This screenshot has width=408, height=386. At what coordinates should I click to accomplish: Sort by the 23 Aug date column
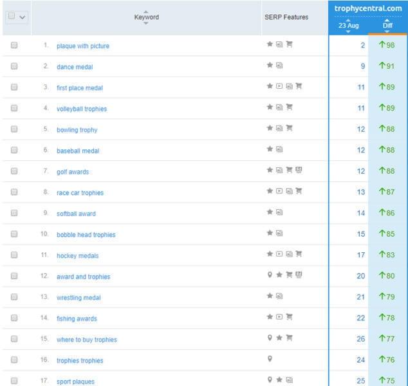point(348,26)
